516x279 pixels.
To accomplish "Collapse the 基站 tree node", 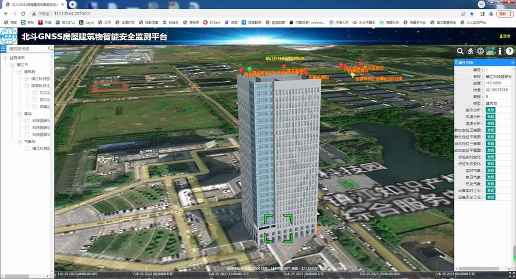I will tap(19, 114).
